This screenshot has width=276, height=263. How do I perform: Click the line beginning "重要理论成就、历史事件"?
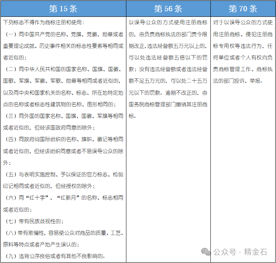[63, 46]
